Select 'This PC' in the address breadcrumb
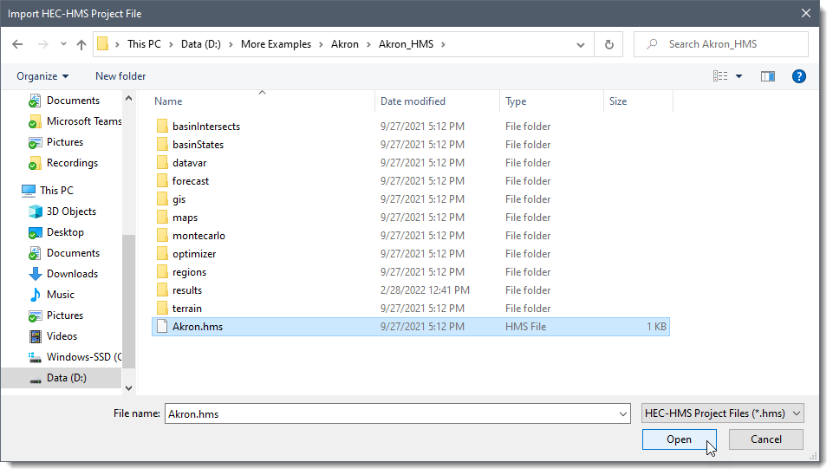833x475 pixels. coord(144,44)
